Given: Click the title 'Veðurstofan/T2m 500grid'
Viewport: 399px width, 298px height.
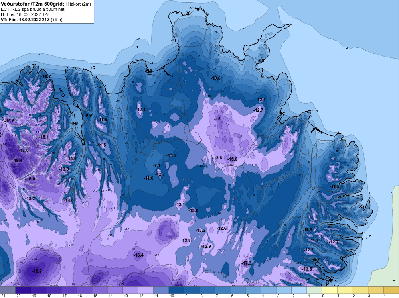Looking at the screenshot, I should [33, 4].
